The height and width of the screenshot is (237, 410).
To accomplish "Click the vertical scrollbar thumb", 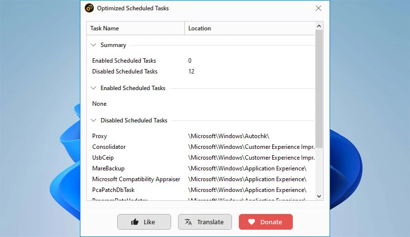I will click(x=319, y=89).
